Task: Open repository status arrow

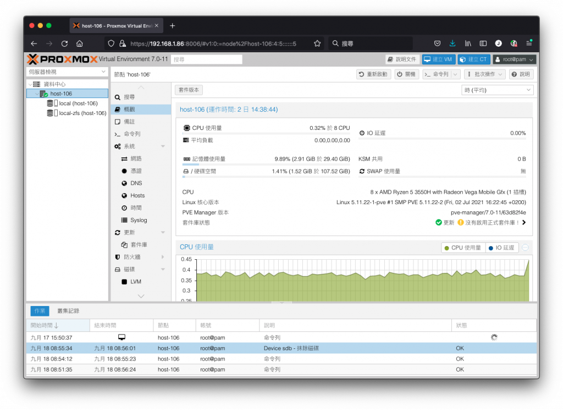Action: (524, 222)
